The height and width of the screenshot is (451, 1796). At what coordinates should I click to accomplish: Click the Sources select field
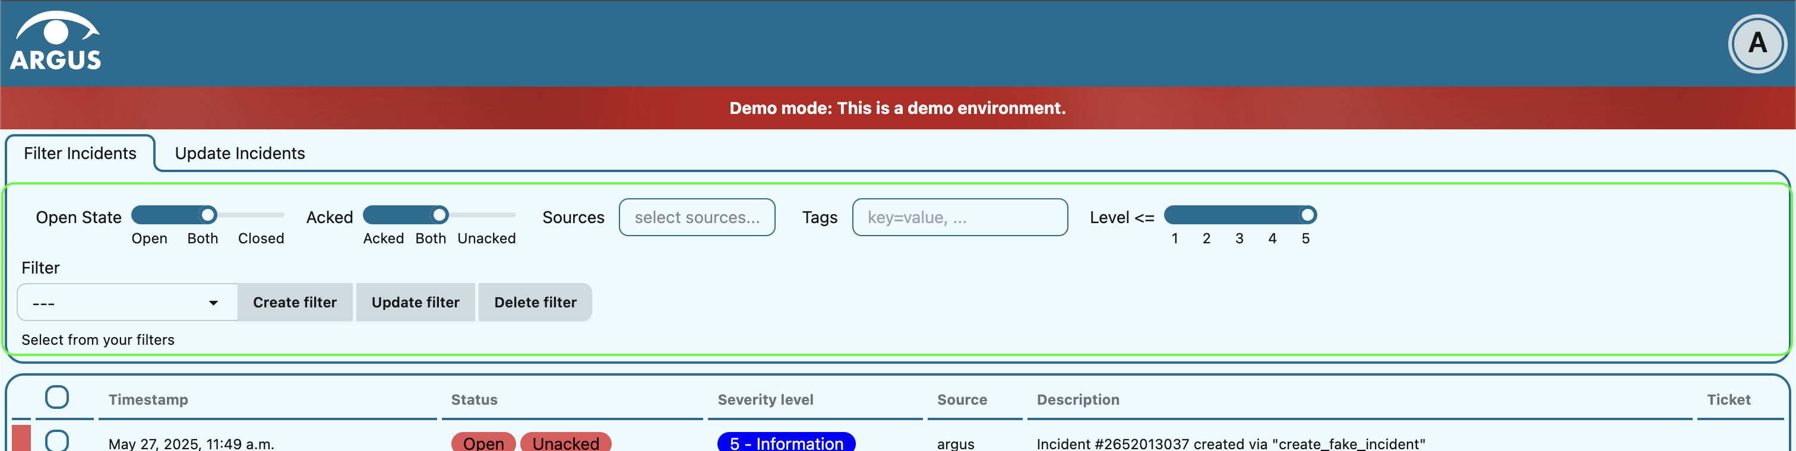pos(697,217)
